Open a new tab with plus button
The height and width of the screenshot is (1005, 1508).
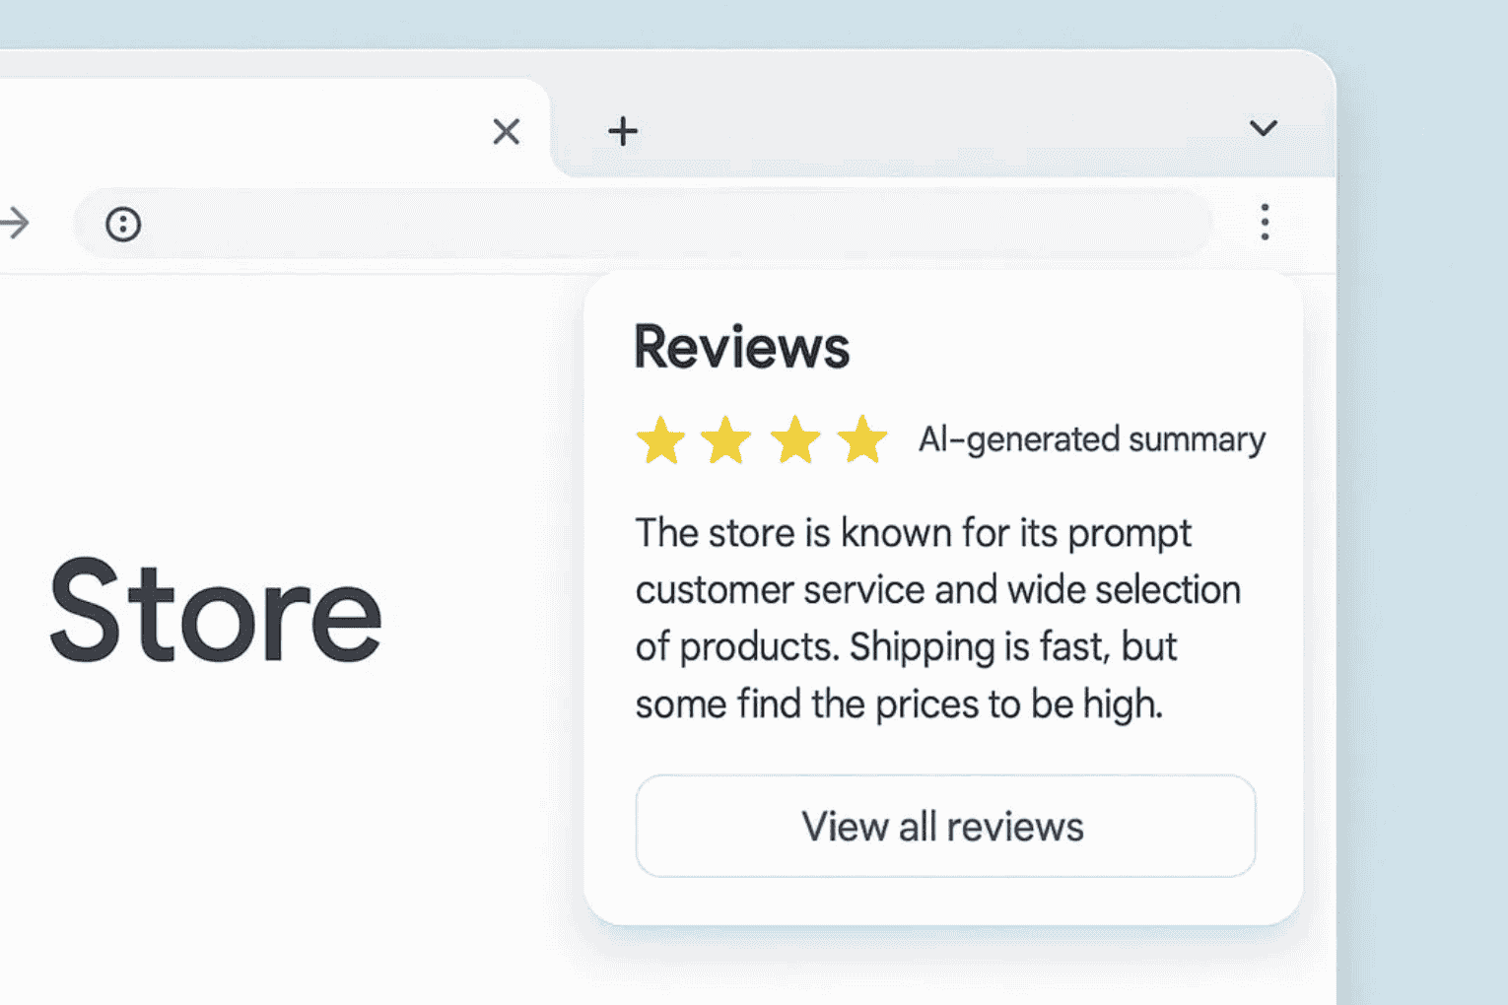point(622,131)
